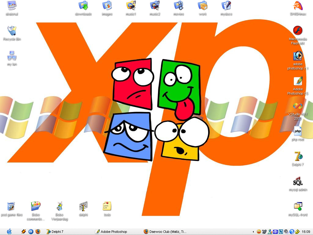Select the images folder icon
The image size is (313, 235).
(x=107, y=6)
